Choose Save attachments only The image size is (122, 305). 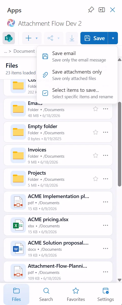[x=77, y=75]
